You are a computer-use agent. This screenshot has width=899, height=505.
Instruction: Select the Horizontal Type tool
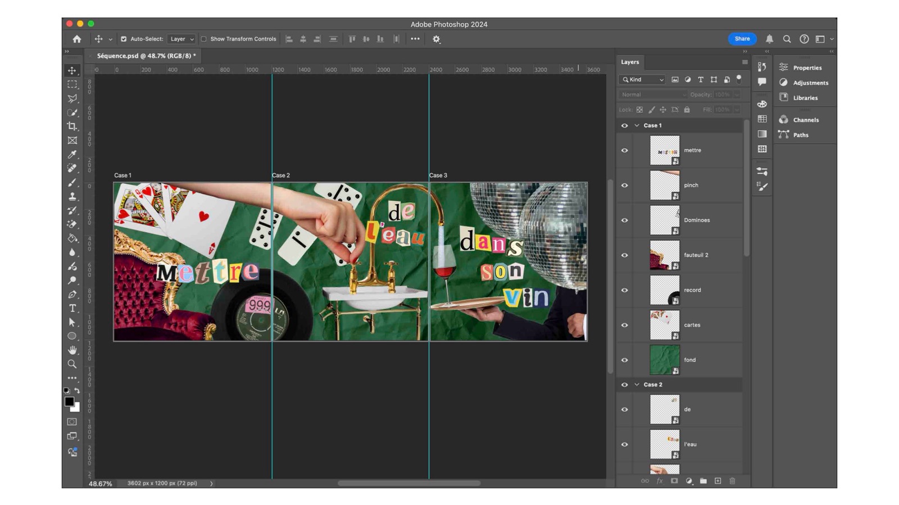point(72,308)
